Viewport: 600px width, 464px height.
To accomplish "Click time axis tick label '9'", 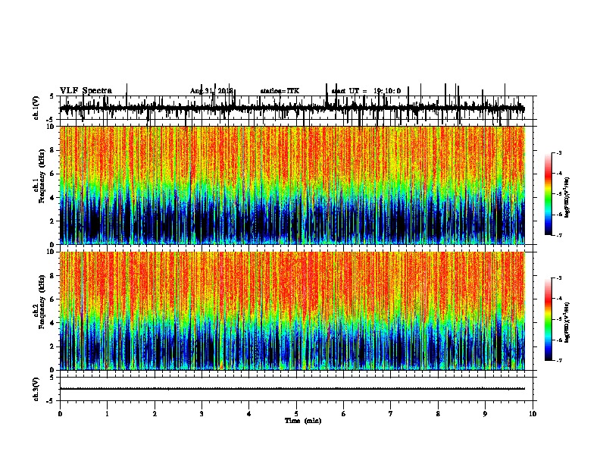I will point(485,414).
